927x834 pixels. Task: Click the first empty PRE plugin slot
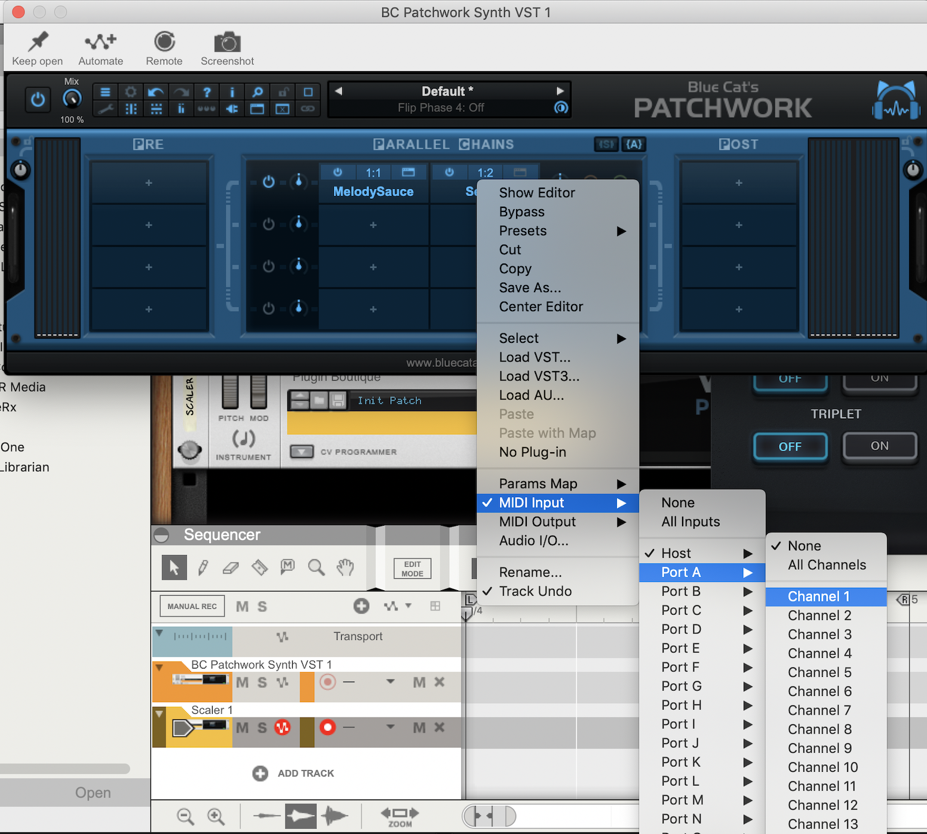click(149, 183)
